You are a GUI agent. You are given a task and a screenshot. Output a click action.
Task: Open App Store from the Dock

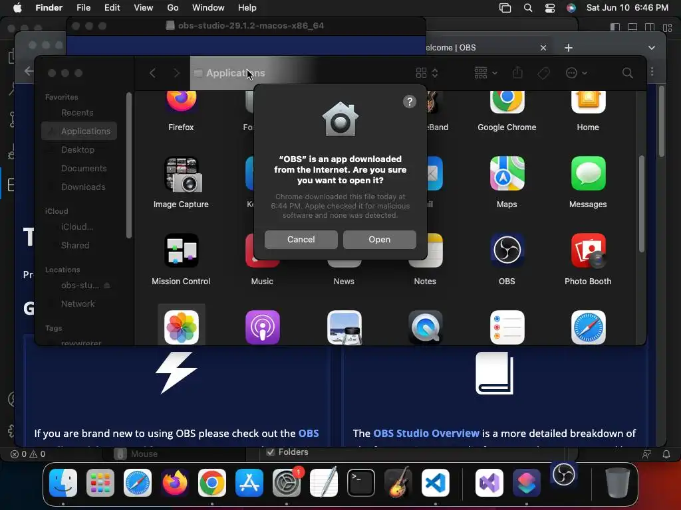point(249,483)
